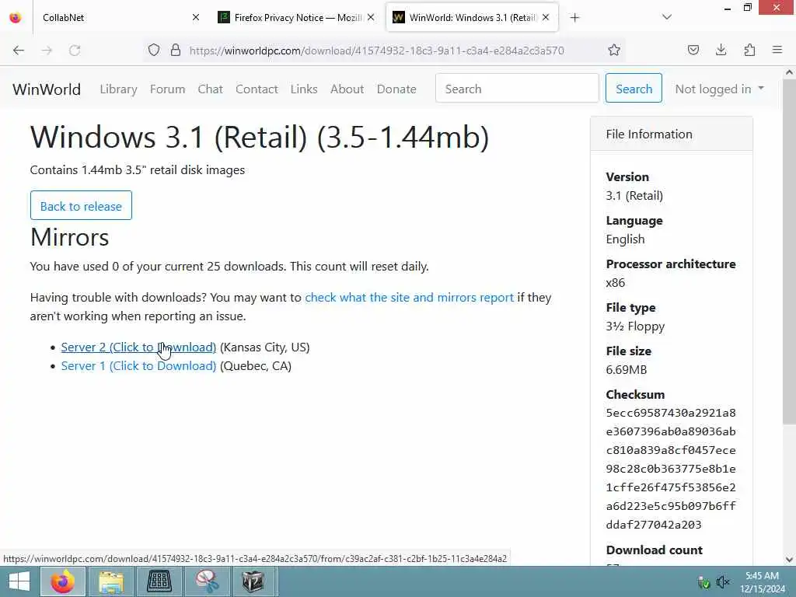Open the taskbar clock and date
The width and height of the screenshot is (796, 597).
[x=763, y=582]
